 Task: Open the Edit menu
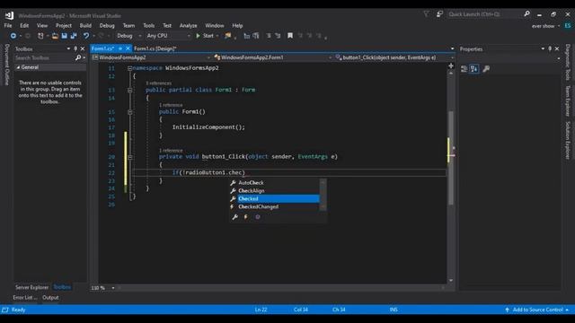tap(24, 26)
